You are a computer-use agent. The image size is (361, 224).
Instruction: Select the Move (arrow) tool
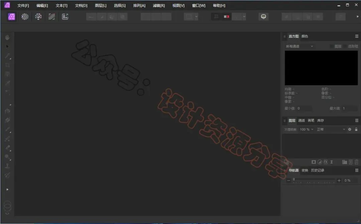pyautogui.click(x=7, y=46)
